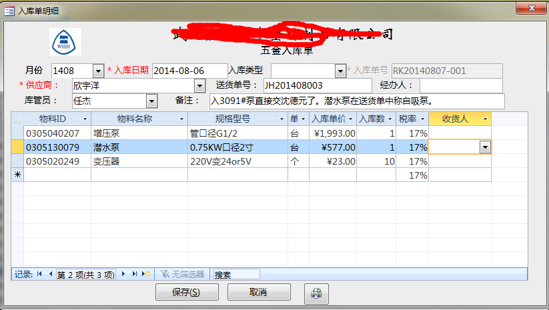This screenshot has height=310, width=549.
Task: Go to first record in navigator
Action: [40, 274]
